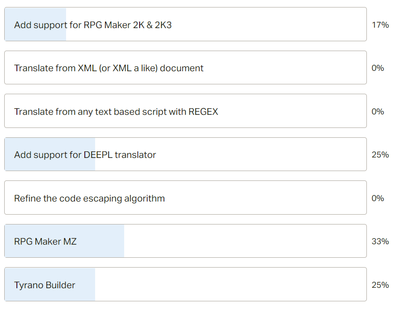Click the word REGEX in the third option
Viewport: 402px width, 314px height.
coord(203,112)
